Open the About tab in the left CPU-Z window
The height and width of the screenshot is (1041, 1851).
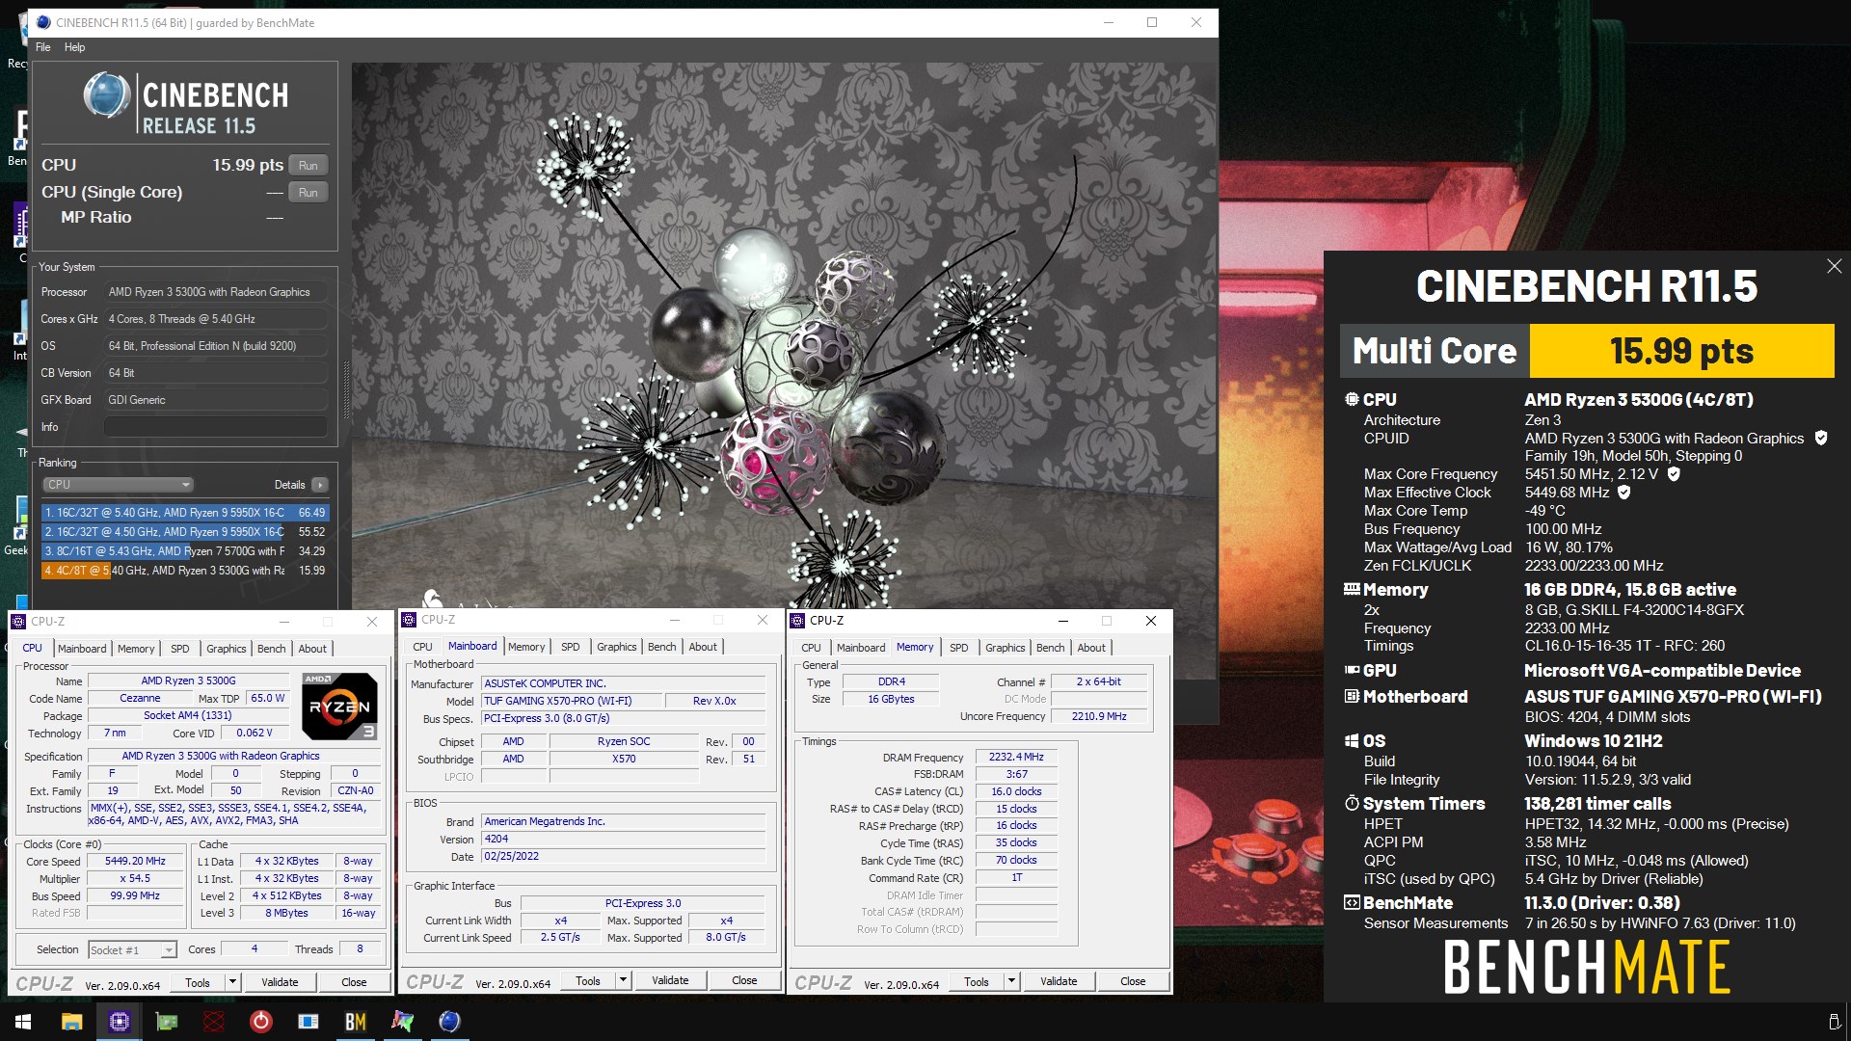[x=312, y=649]
